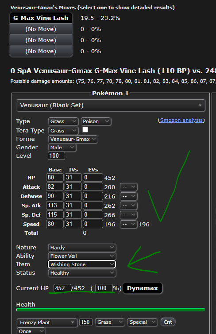Screen dimensions: 216x334
Task: Toggle the Dynamax button
Action: click(x=143, y=288)
